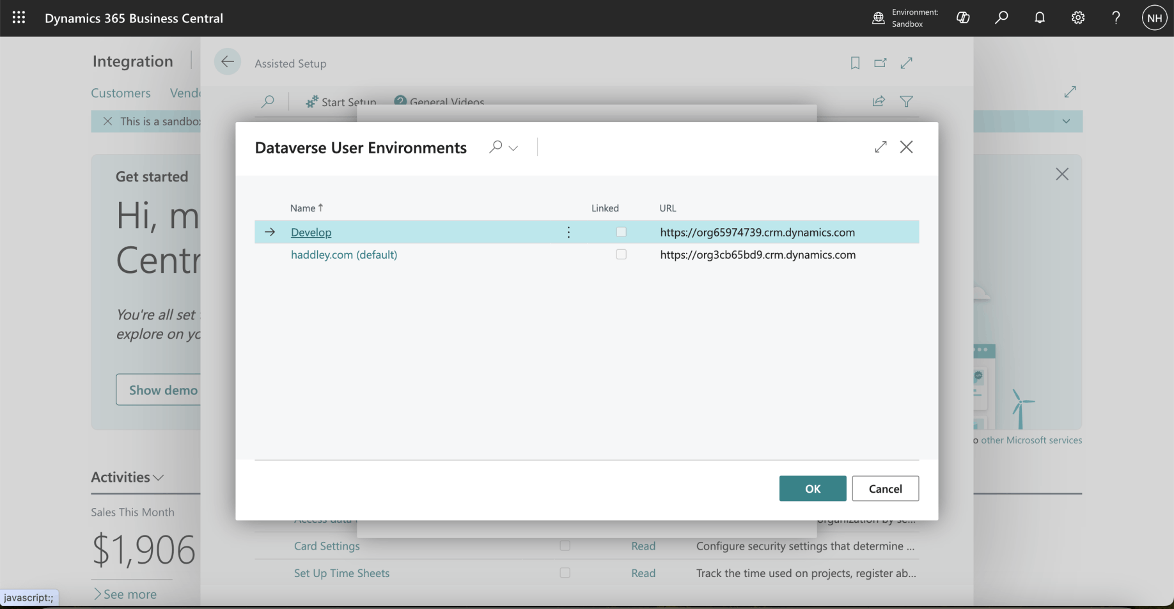The width and height of the screenshot is (1174, 609).
Task: Open the Develop environment link
Action: 311,232
